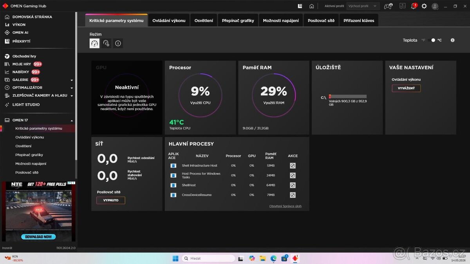The width and height of the screenshot is (470, 264).
Task: Open the settings gear
Action: coord(424,6)
